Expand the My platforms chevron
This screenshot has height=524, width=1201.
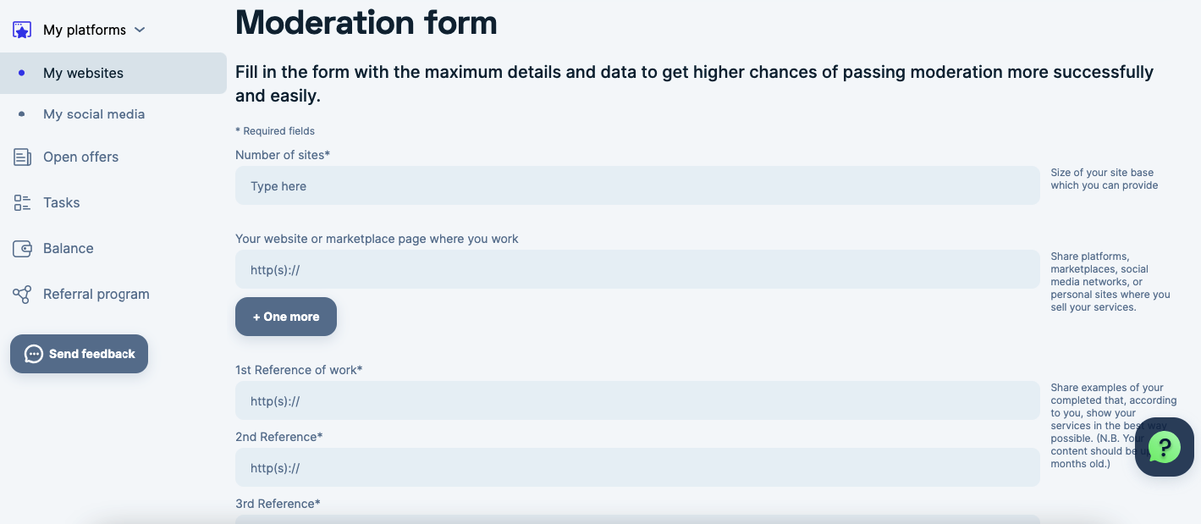coord(140,30)
